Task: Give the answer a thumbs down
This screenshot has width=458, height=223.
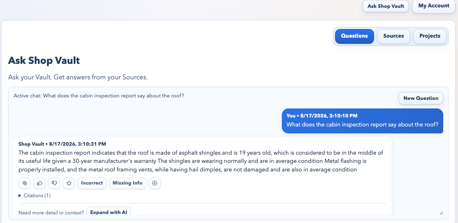Action: (54, 183)
